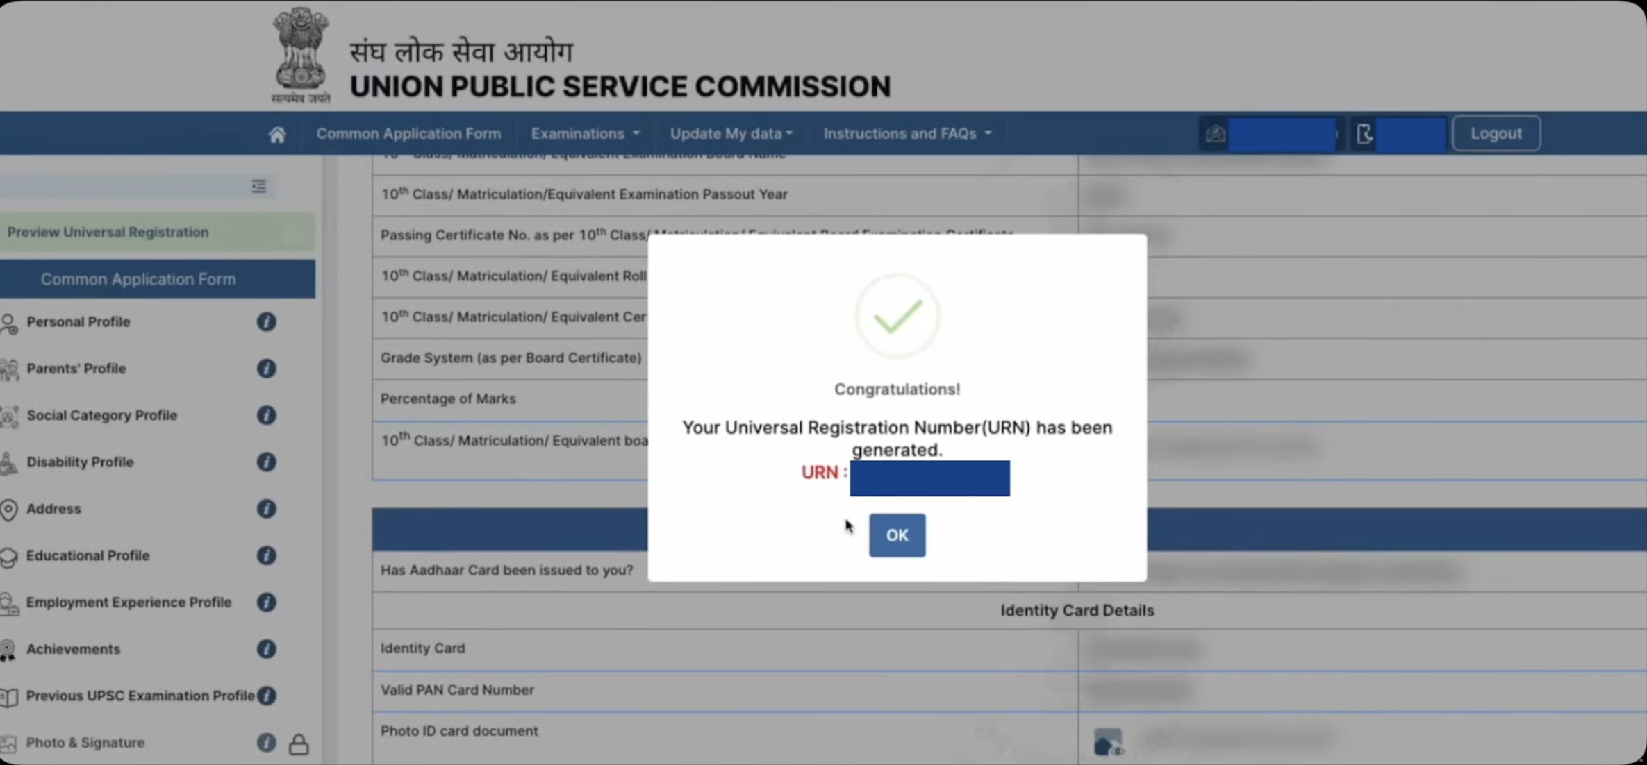Click info icon beside Parents' Profile
The height and width of the screenshot is (765, 1647).
[x=266, y=369]
